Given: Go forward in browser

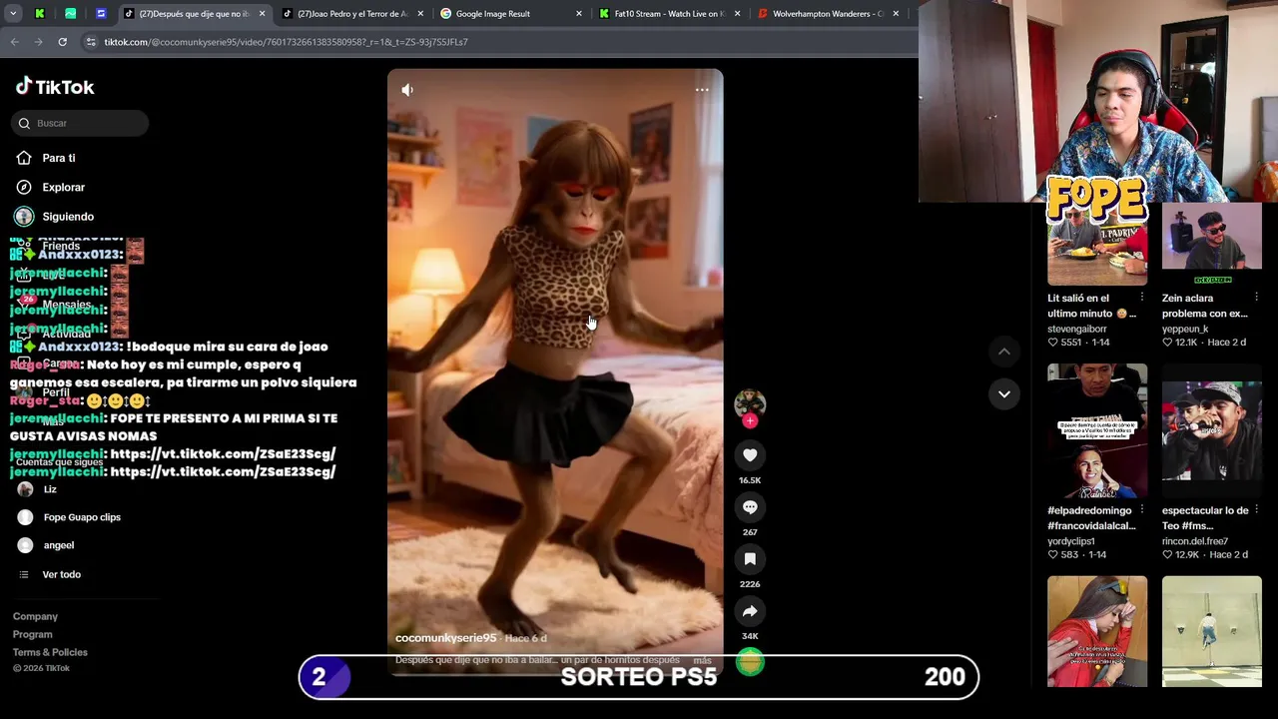Looking at the screenshot, I should pyautogui.click(x=38, y=42).
